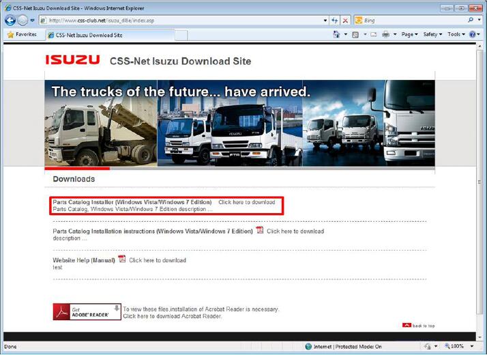The width and height of the screenshot is (487, 355).
Task: Click the PDF icon beside Installation instructions
Action: [260, 230]
